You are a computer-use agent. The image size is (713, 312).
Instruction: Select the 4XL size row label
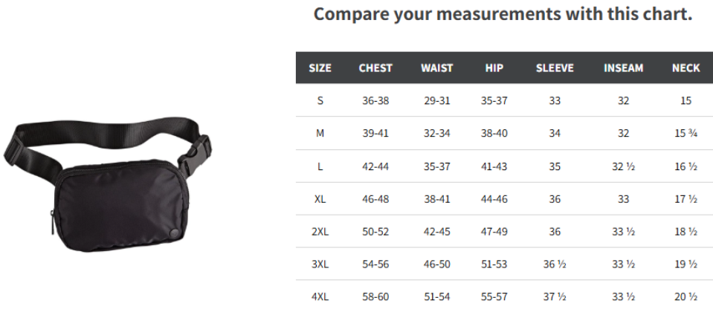point(320,297)
